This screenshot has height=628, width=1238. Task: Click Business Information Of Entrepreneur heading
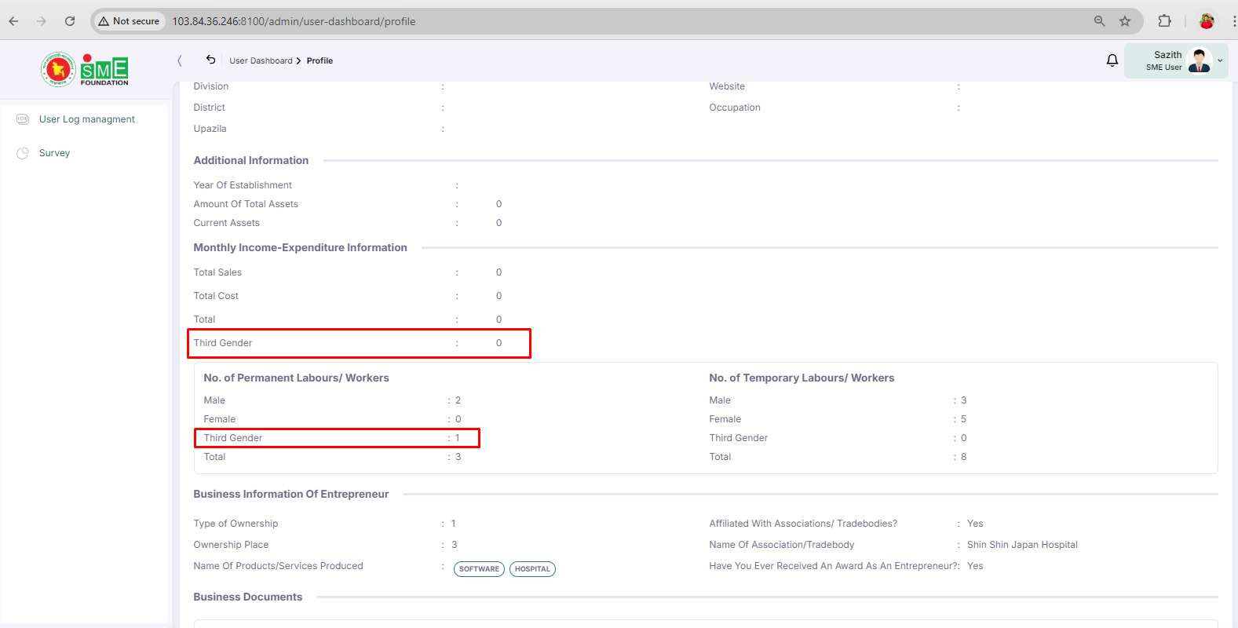pos(291,494)
